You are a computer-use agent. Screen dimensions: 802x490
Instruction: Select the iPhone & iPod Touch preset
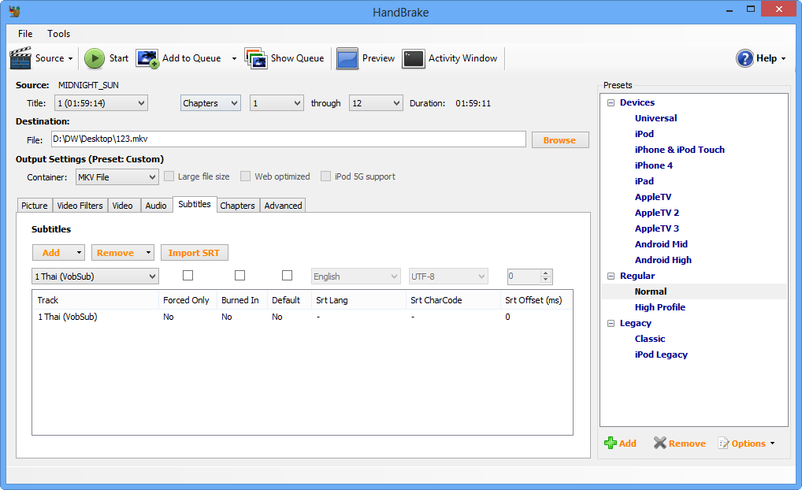tap(679, 150)
